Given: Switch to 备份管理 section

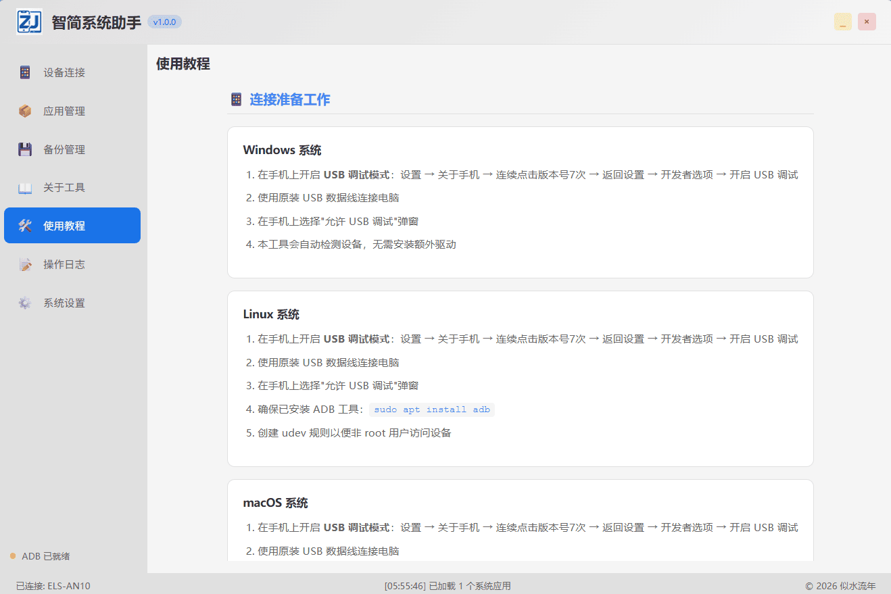Looking at the screenshot, I should [x=72, y=149].
